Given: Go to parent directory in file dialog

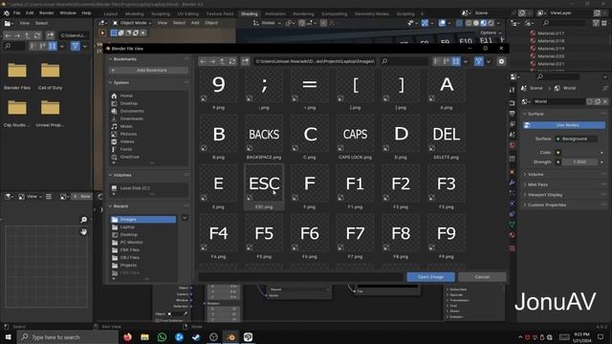Looking at the screenshot, I should (x=222, y=61).
